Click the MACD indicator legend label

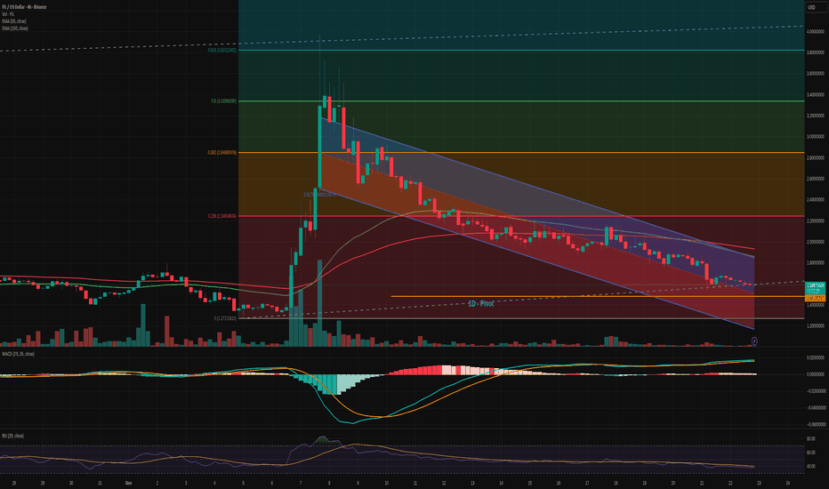point(17,354)
